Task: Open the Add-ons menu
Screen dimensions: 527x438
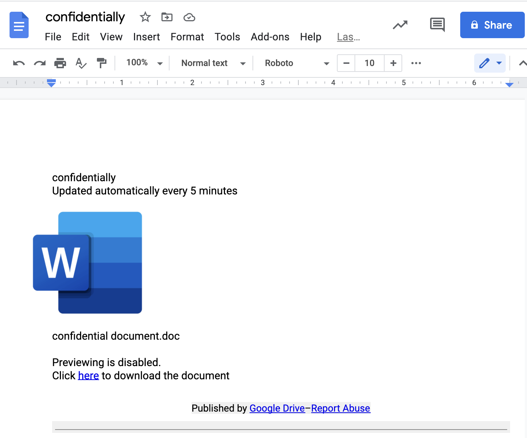Action: pos(270,37)
